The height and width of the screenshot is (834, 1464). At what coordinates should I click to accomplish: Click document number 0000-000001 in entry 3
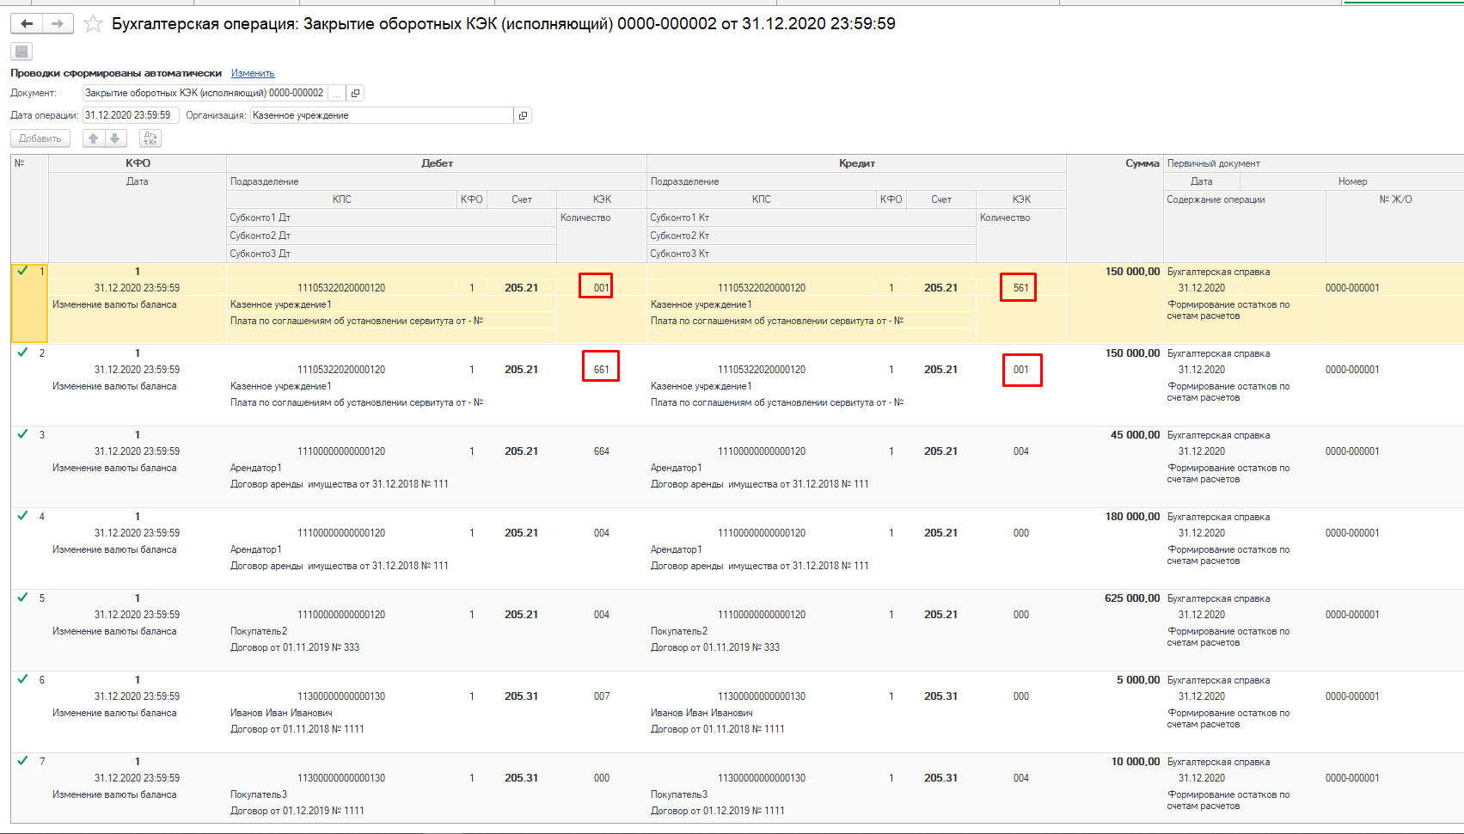[x=1352, y=451]
